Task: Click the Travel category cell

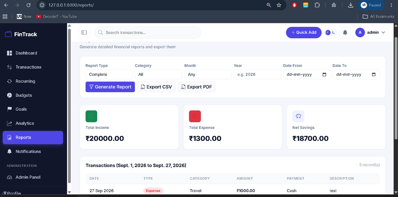Action: (x=196, y=191)
